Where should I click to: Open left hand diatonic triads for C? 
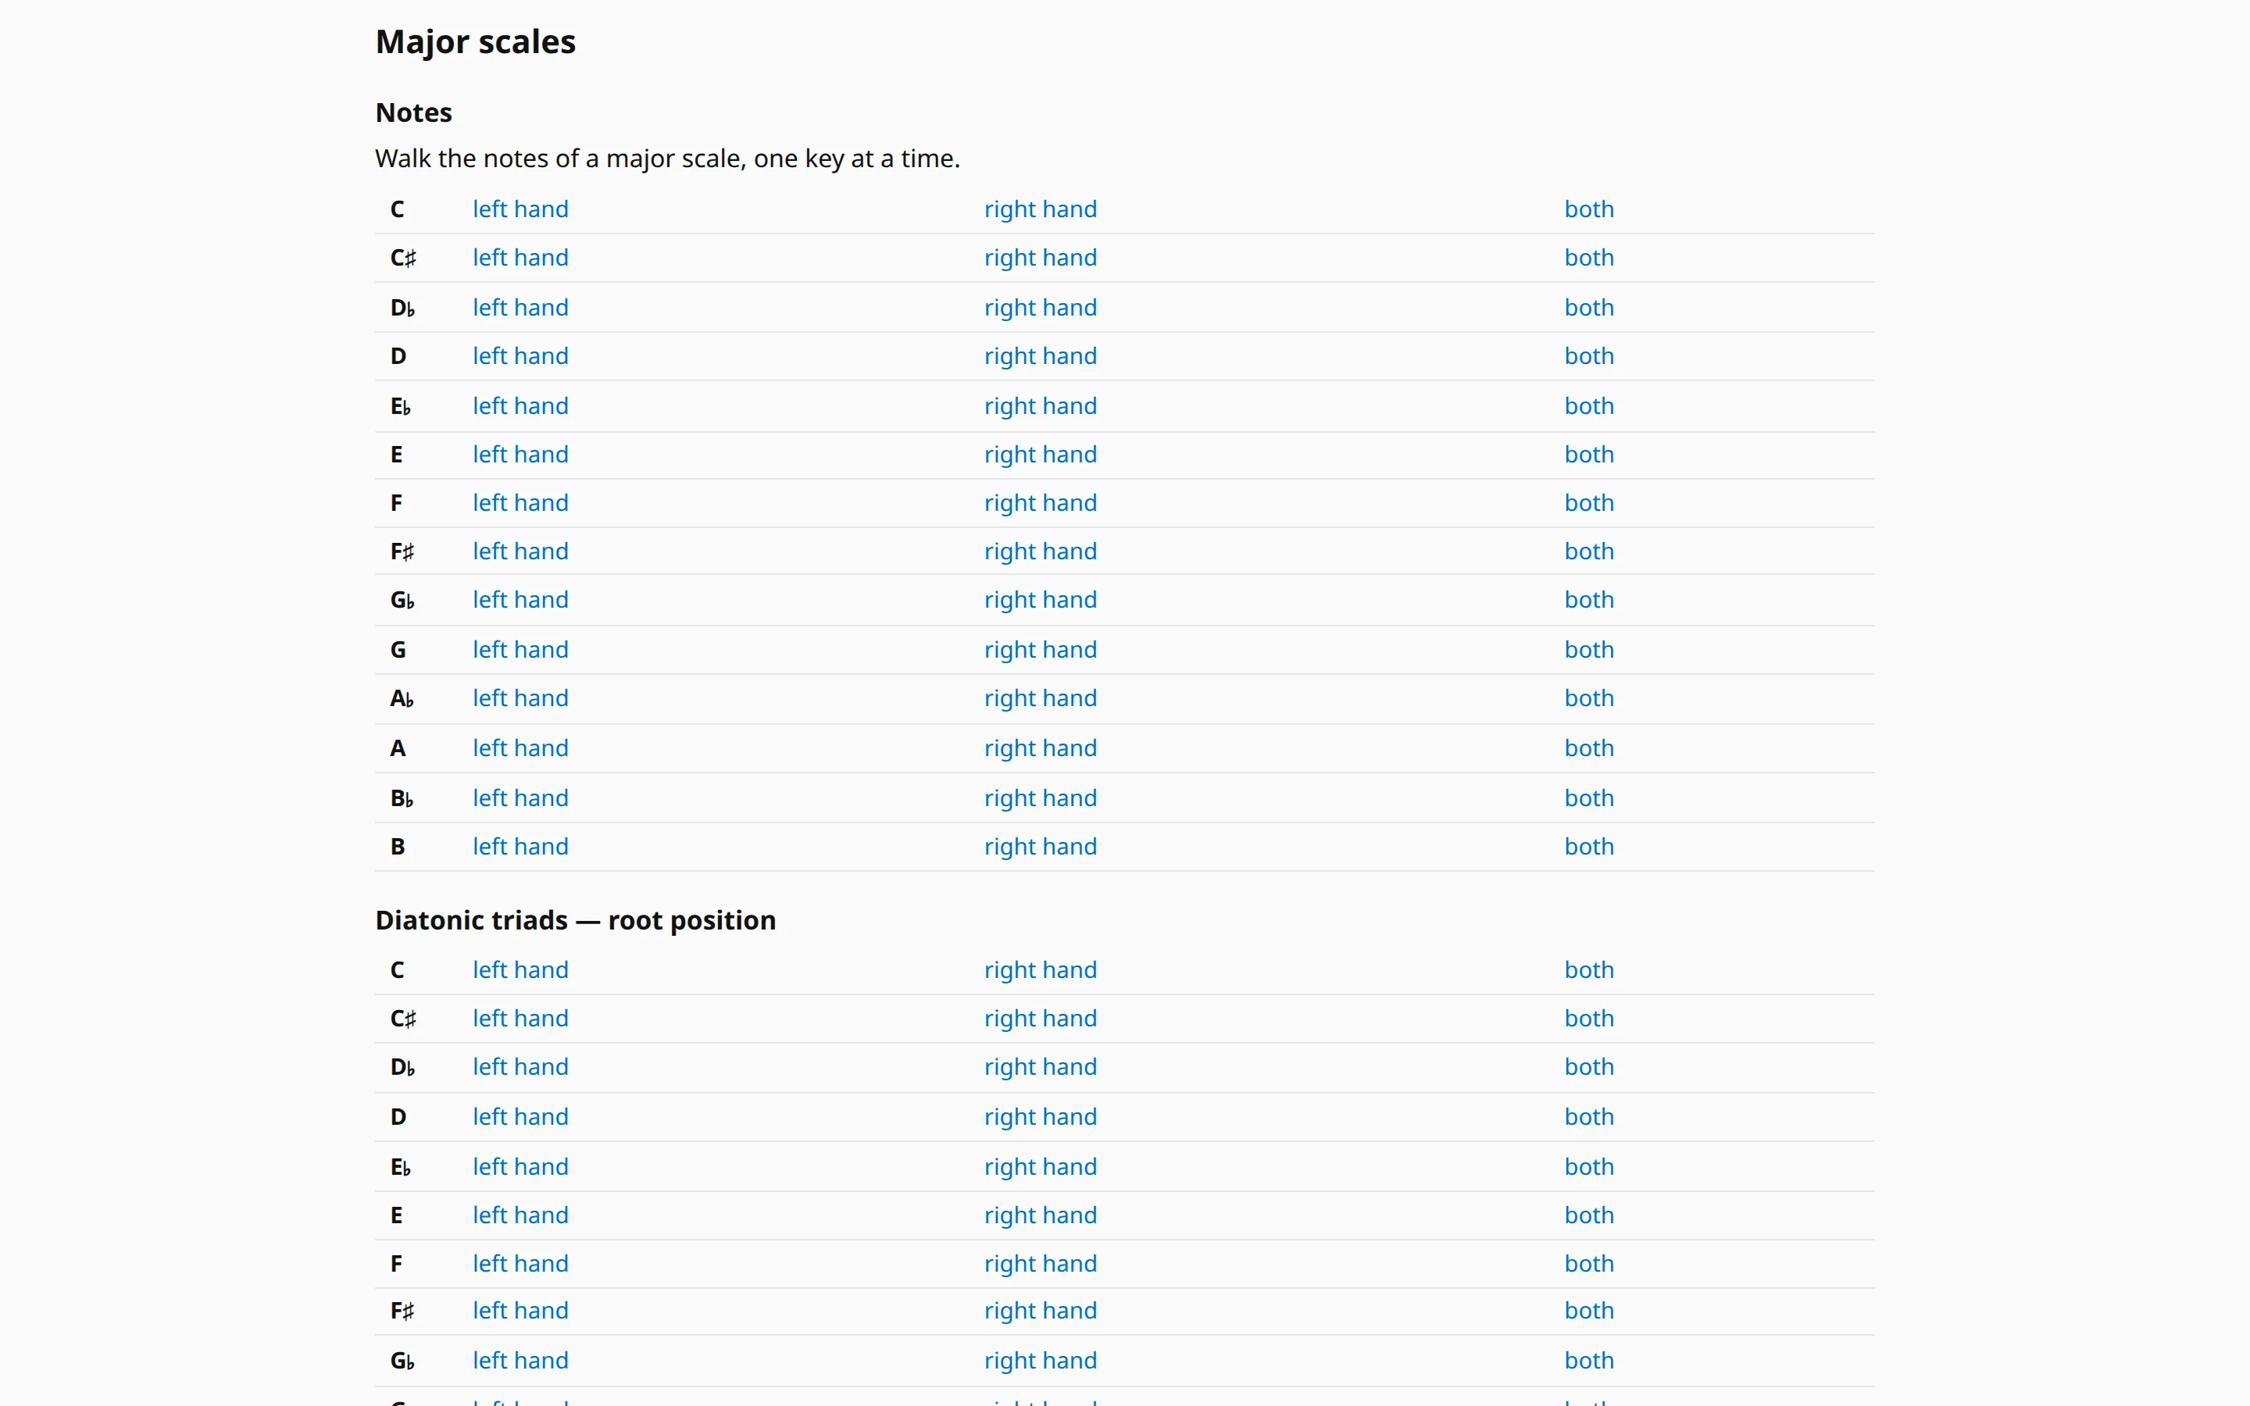(x=520, y=970)
